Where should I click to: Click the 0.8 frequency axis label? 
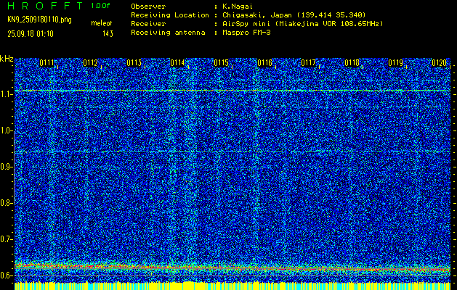tap(6, 203)
